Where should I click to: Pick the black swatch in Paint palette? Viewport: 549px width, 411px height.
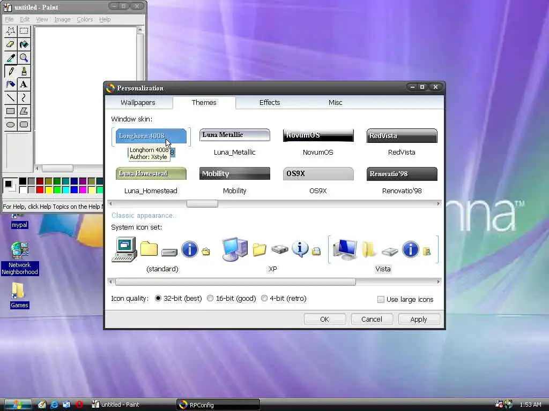(23, 181)
